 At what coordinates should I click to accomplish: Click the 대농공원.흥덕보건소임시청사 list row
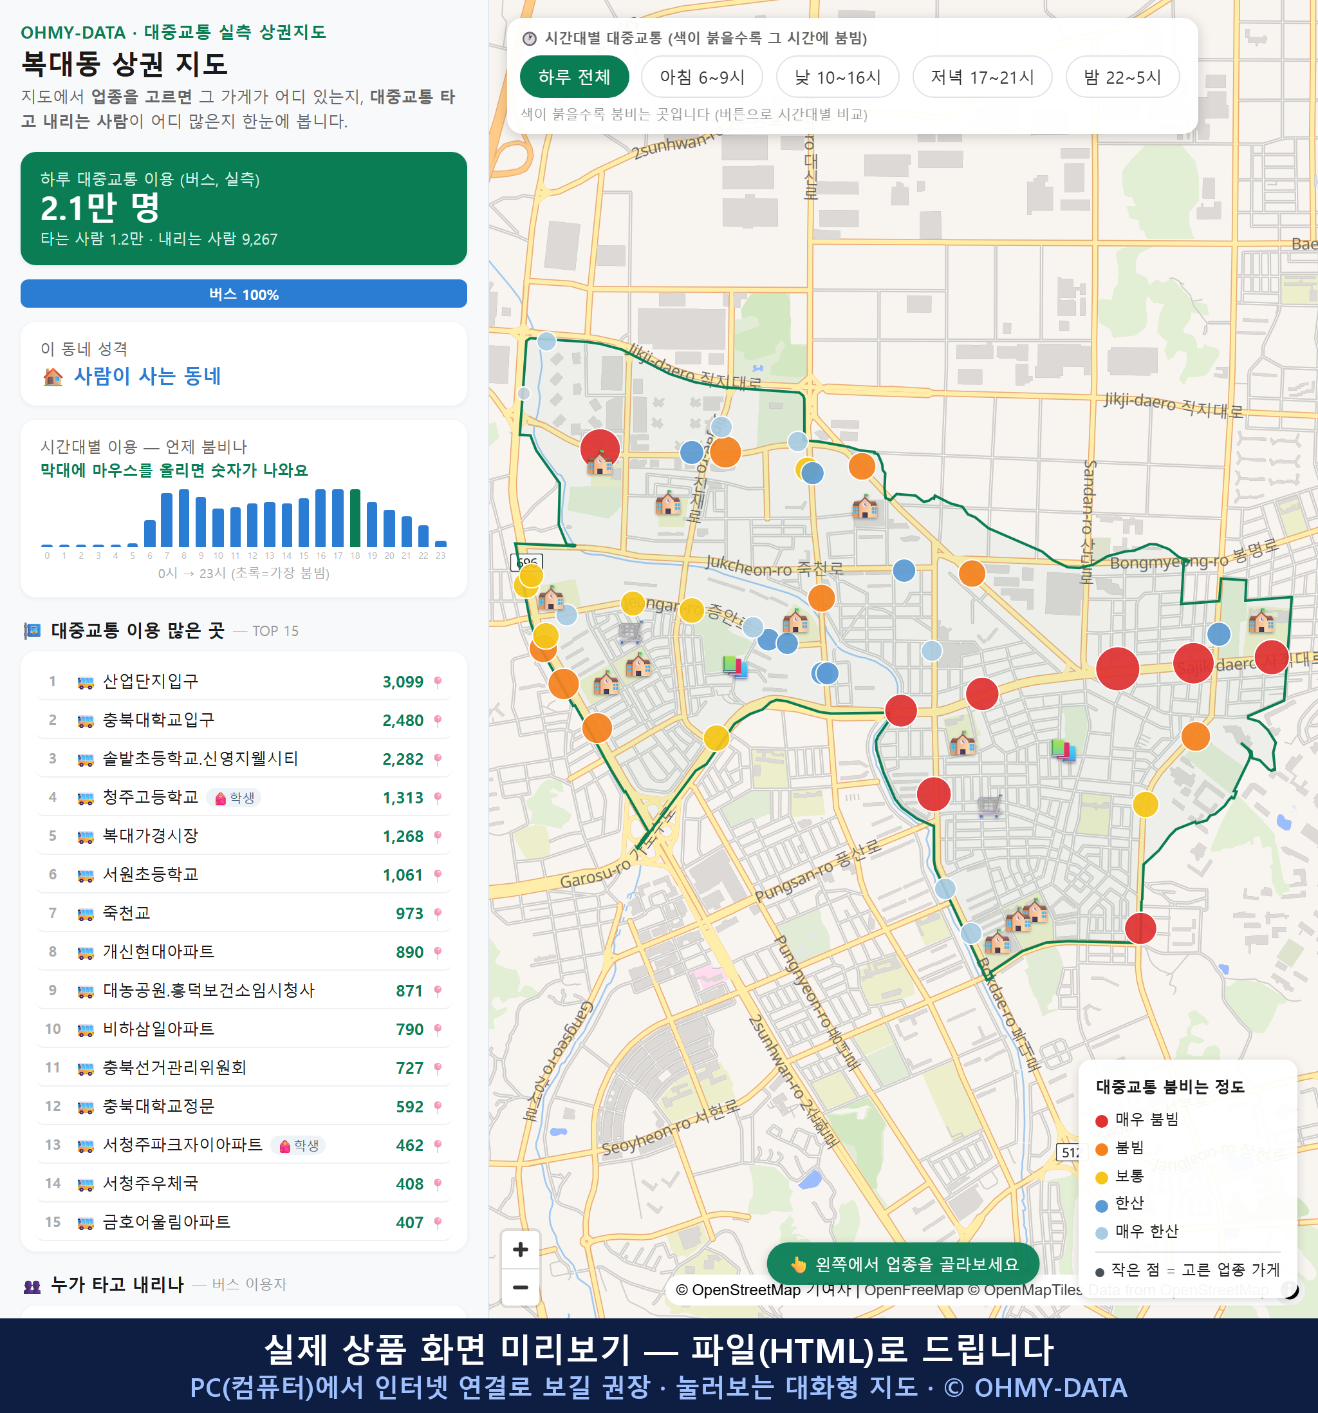244,991
